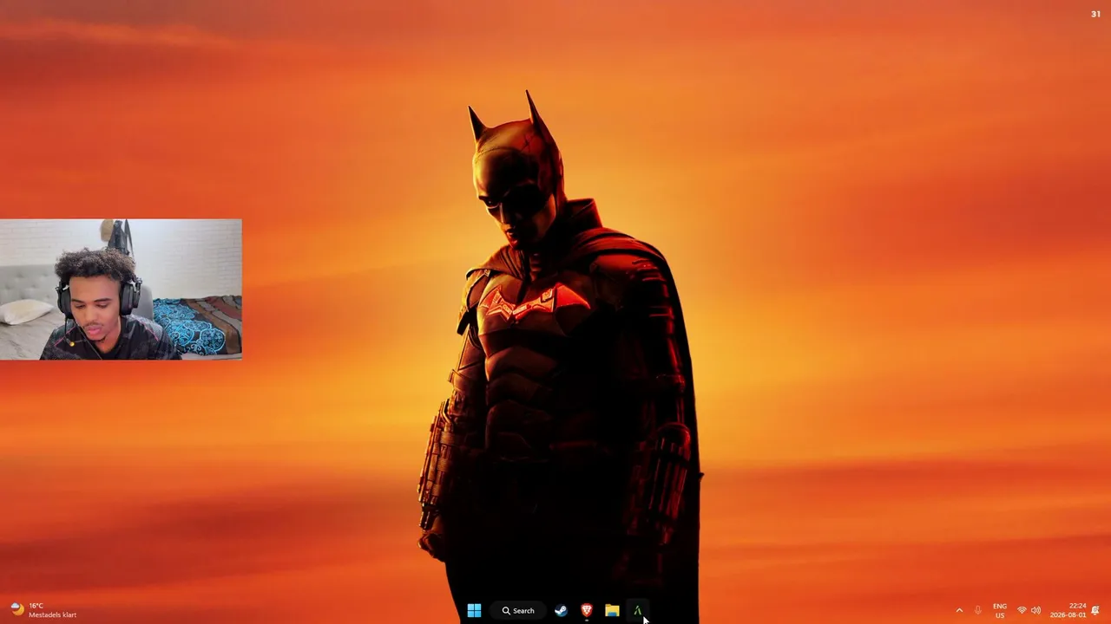
Task: Open Wi-Fi network settings in tray
Action: 1022,611
